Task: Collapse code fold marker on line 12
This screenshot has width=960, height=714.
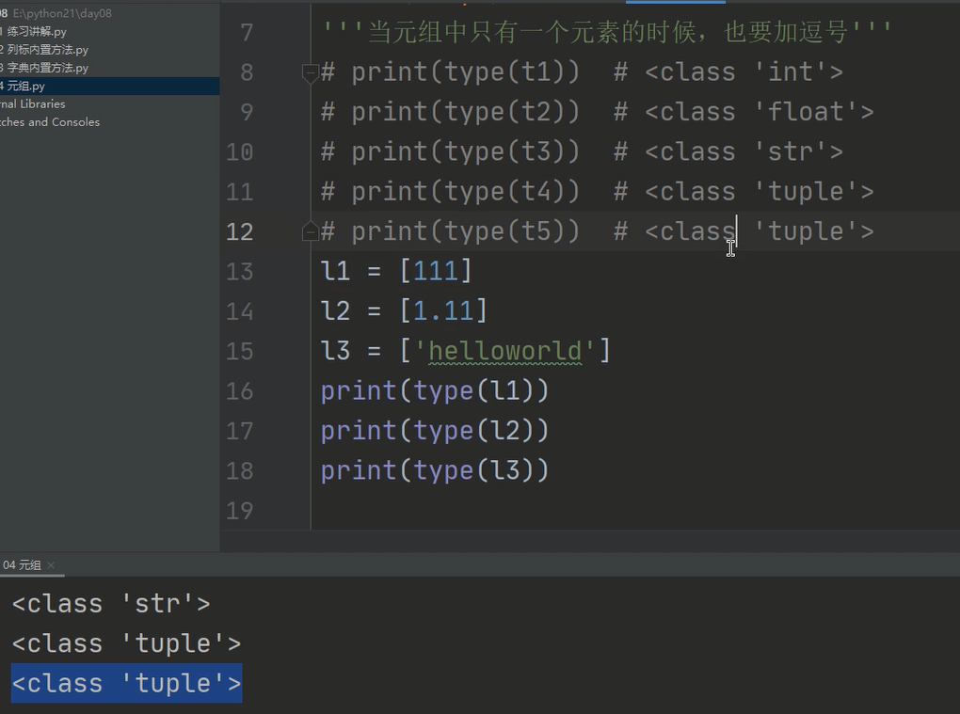Action: point(310,231)
